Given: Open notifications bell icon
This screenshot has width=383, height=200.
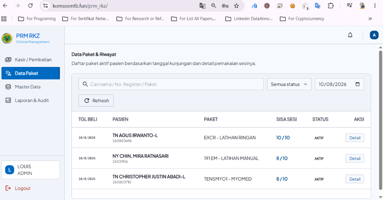Looking at the screenshot, I should tap(350, 35).
